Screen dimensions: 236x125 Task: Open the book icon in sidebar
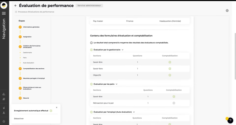[4, 99]
